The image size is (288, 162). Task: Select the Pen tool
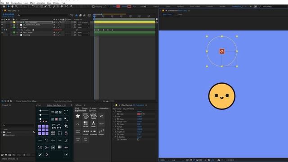45,6
